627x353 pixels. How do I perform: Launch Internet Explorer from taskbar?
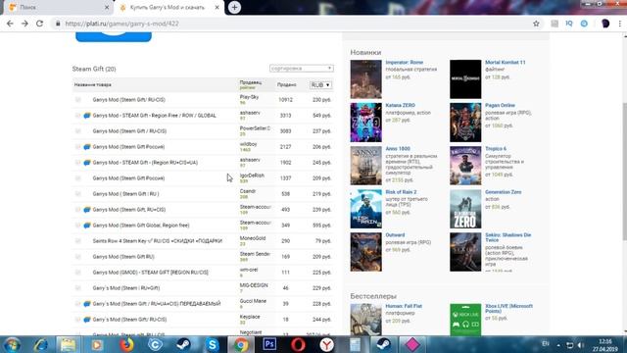41,344
